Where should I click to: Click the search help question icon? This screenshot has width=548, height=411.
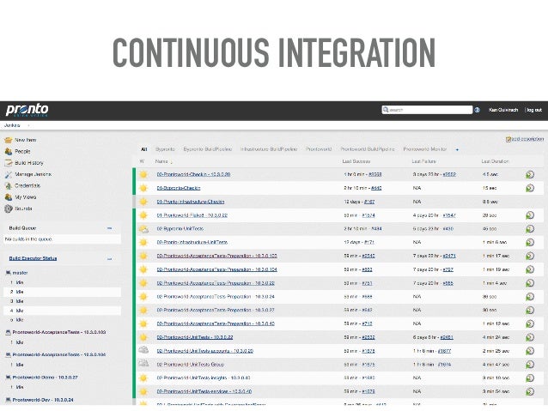coord(477,110)
